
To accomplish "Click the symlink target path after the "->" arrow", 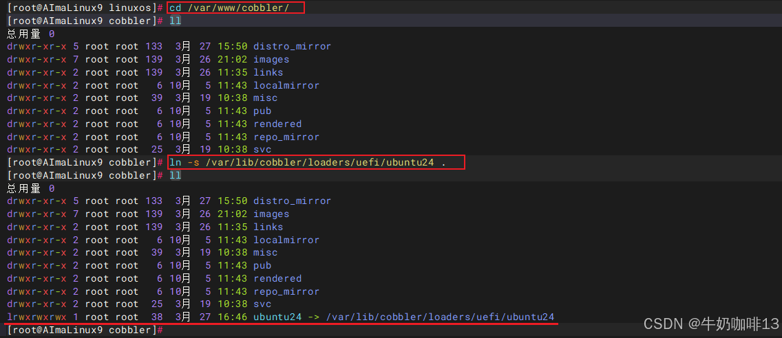I will click(440, 317).
